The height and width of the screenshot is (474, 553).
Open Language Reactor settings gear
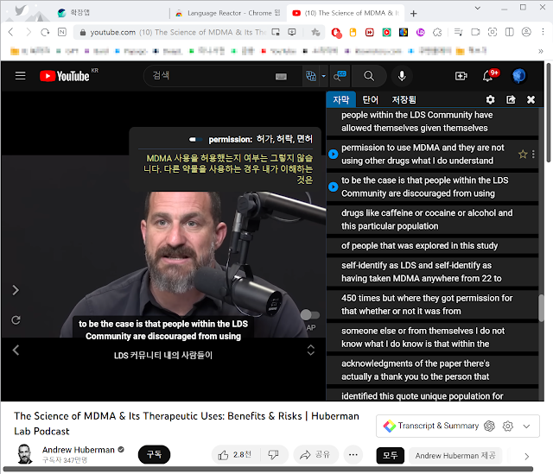490,100
